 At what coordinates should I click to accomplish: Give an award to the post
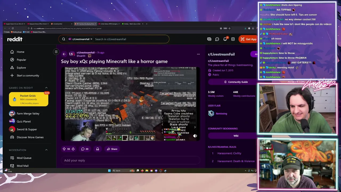coord(98,149)
